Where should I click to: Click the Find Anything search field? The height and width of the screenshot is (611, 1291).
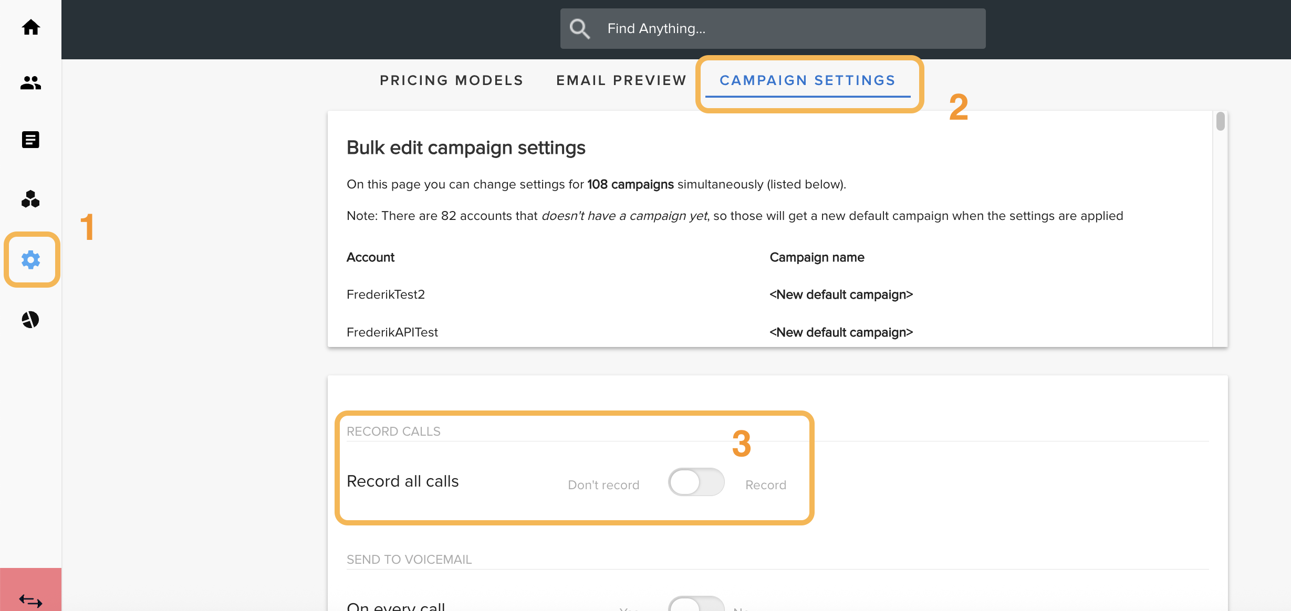(x=773, y=28)
